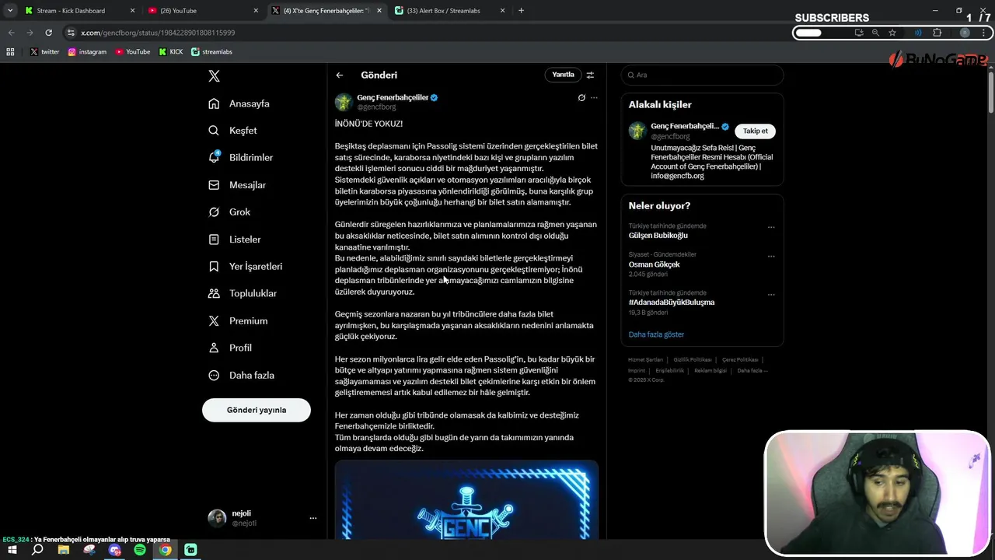Image resolution: width=995 pixels, height=560 pixels.
Task: Click install app icon in address bar
Action: pyautogui.click(x=859, y=33)
